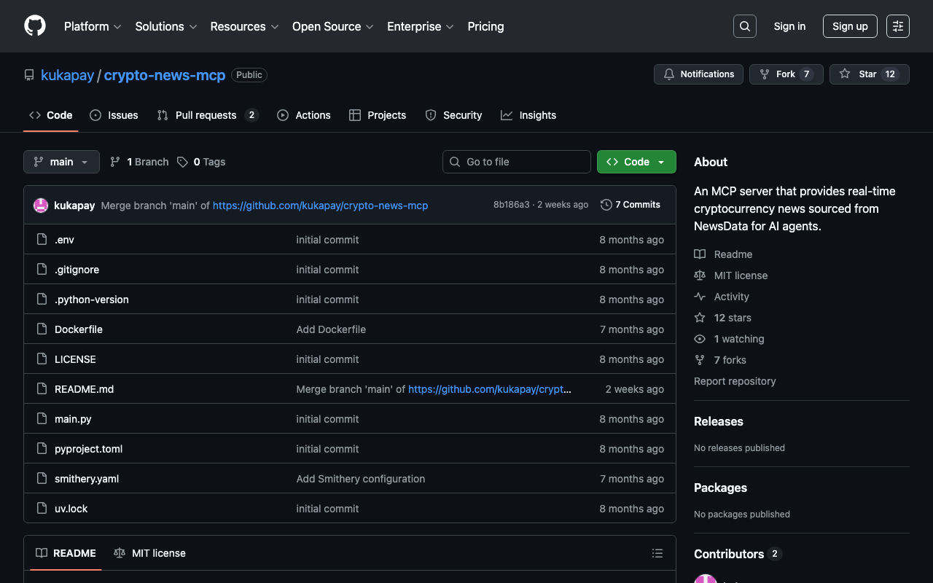Open README outline list icon
933x583 pixels.
pyautogui.click(x=657, y=553)
